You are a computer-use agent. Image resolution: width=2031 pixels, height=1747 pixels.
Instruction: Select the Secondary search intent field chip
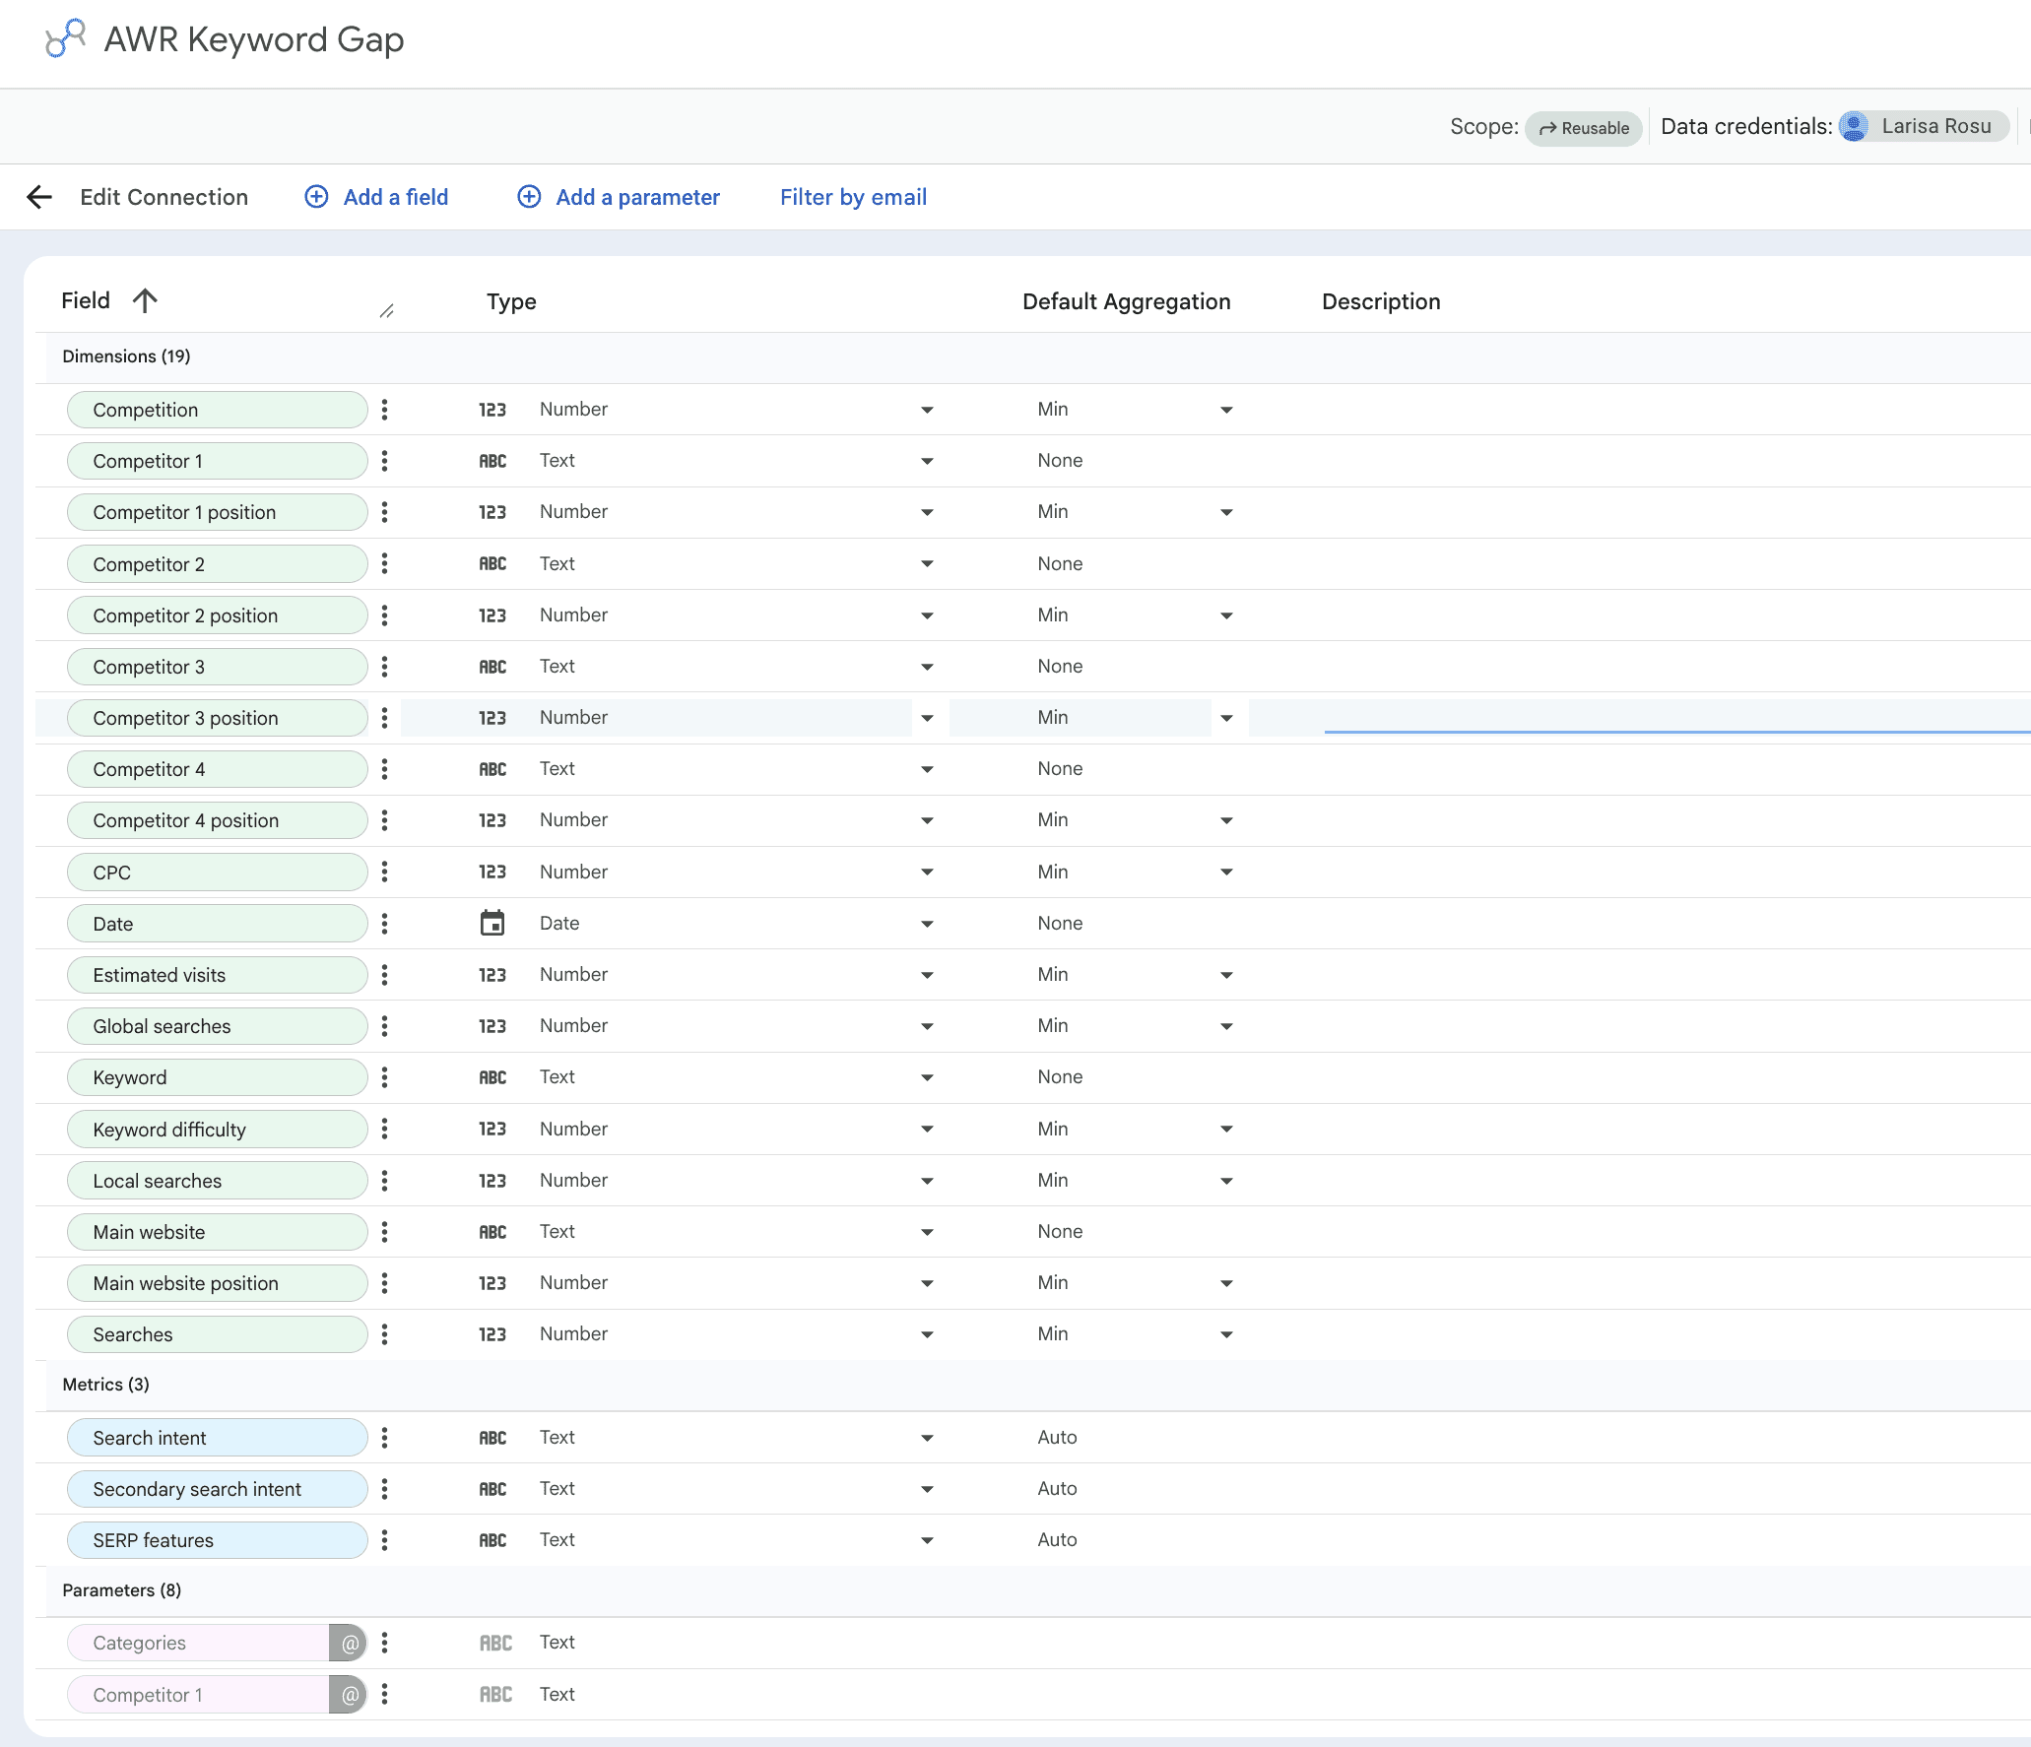(217, 1489)
